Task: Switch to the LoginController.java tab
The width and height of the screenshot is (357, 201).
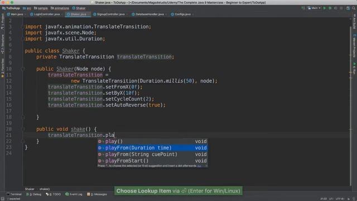Action: coord(45,14)
